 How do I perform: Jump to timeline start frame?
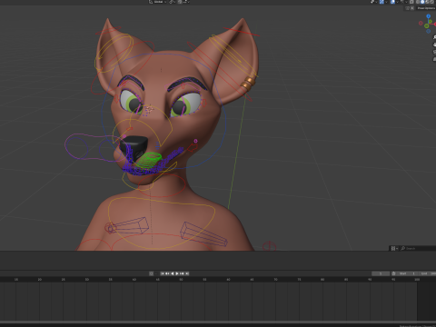(163, 273)
